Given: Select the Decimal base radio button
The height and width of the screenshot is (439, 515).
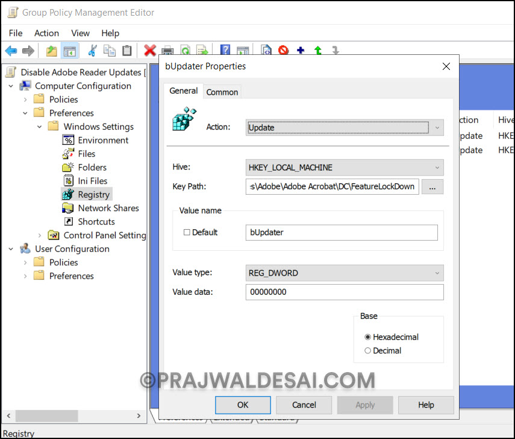Looking at the screenshot, I should pyautogui.click(x=367, y=350).
